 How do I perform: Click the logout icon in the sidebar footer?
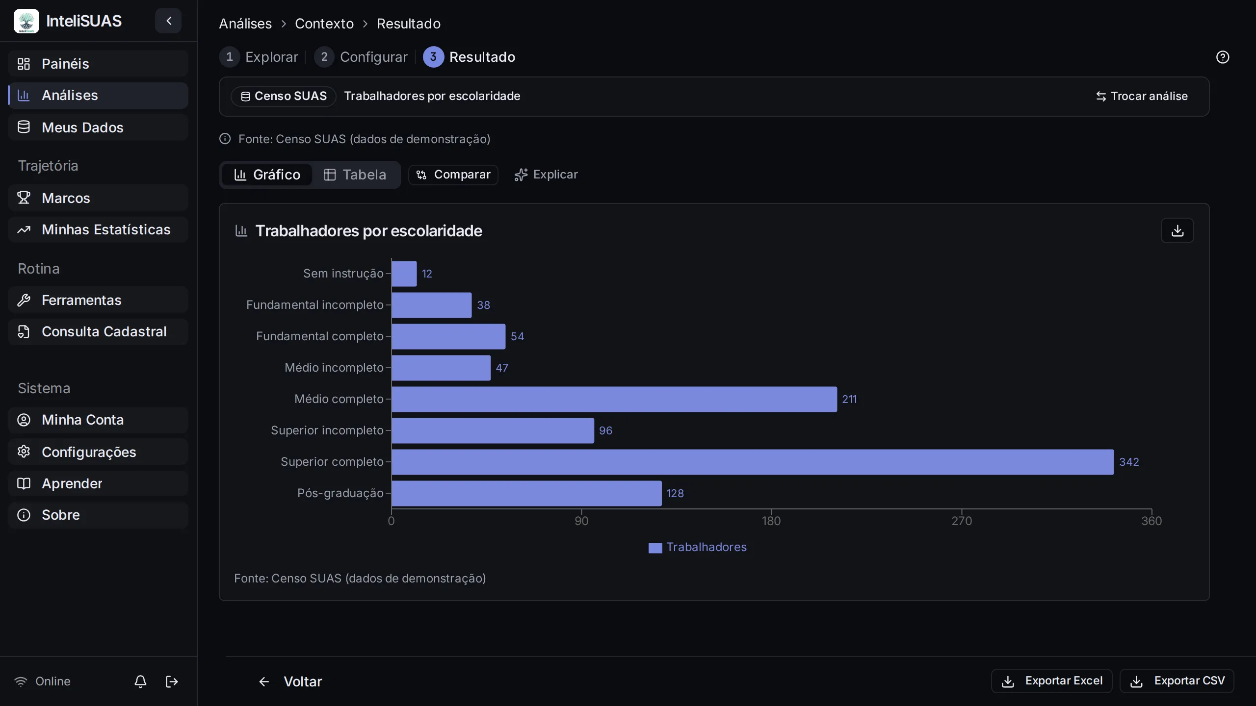pyautogui.click(x=172, y=681)
